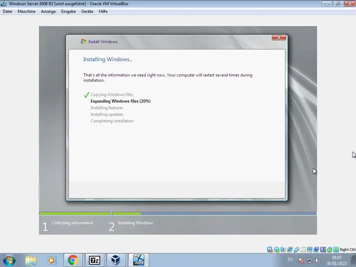This screenshot has height=267, width=356.
Task: Click the green checkmark beside Copying Windows files
Action: point(86,95)
